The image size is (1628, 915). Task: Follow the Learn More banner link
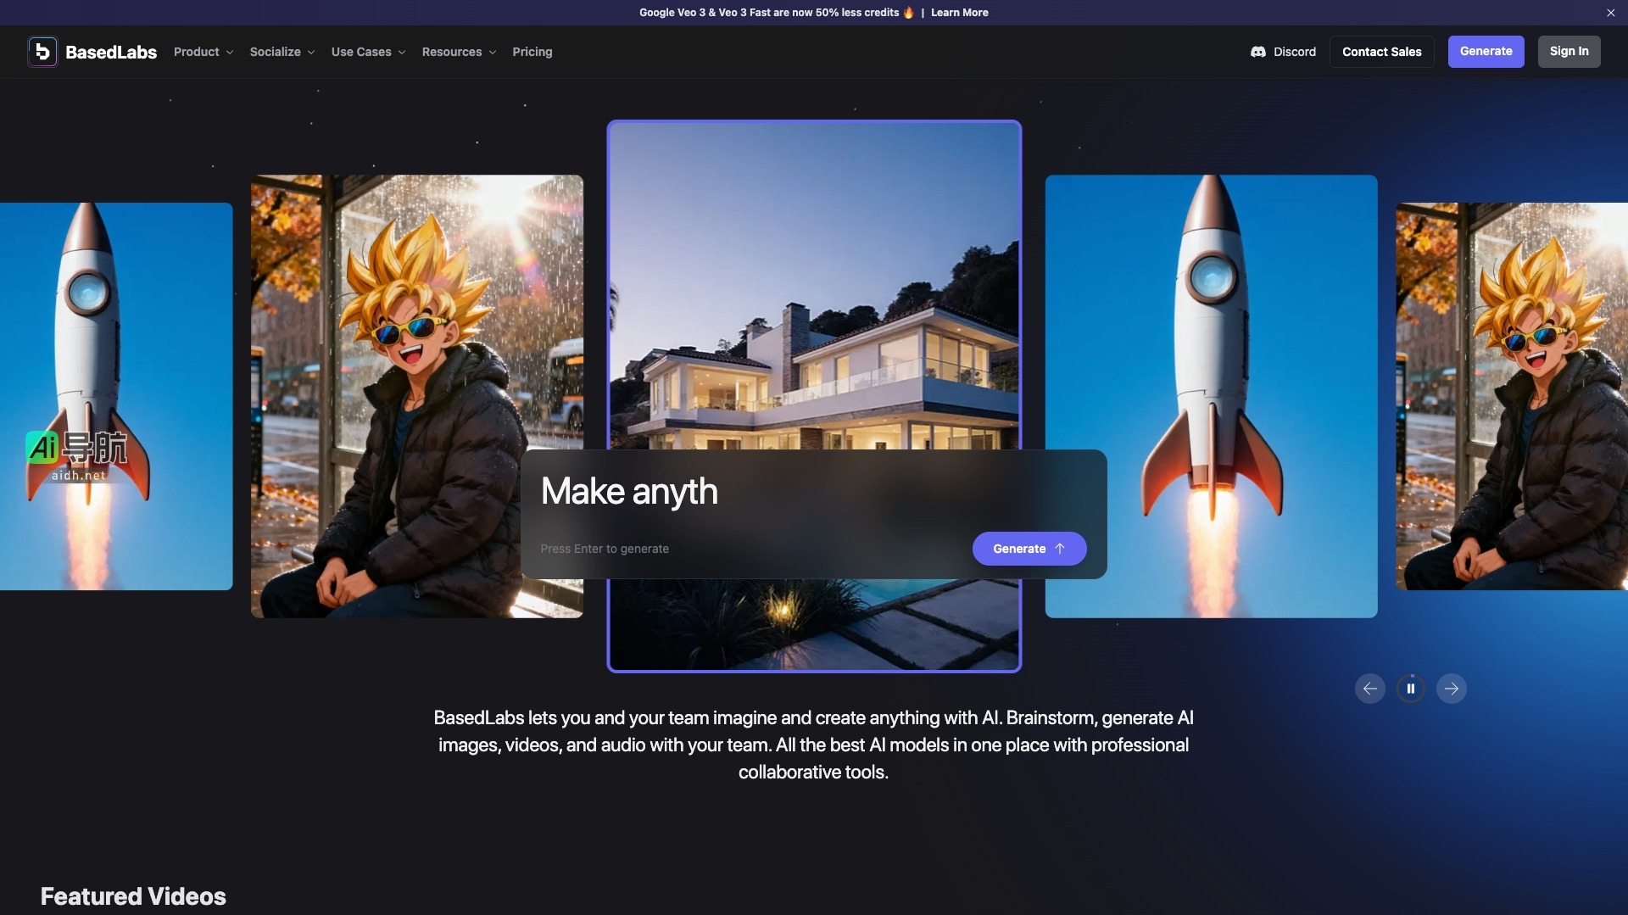959,13
